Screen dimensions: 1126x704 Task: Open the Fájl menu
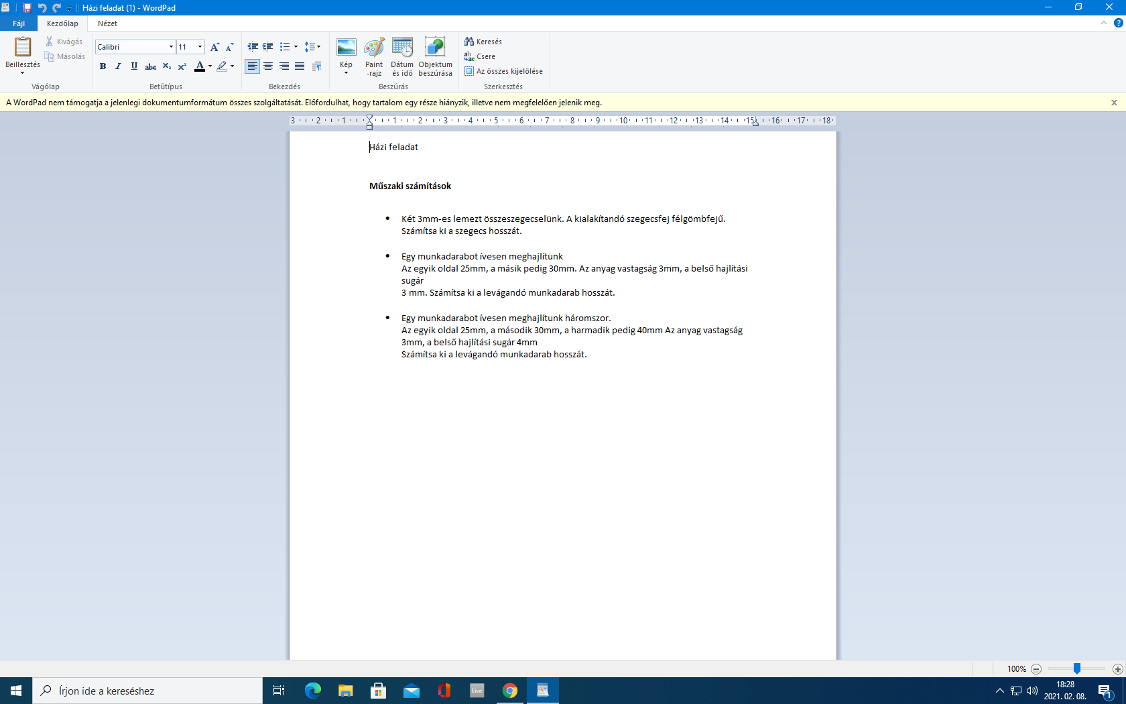(19, 23)
